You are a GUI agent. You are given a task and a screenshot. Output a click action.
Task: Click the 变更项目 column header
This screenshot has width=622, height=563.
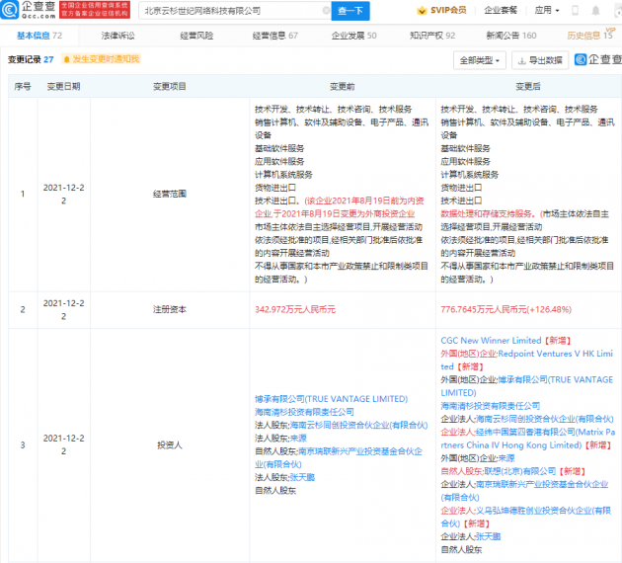tap(170, 86)
